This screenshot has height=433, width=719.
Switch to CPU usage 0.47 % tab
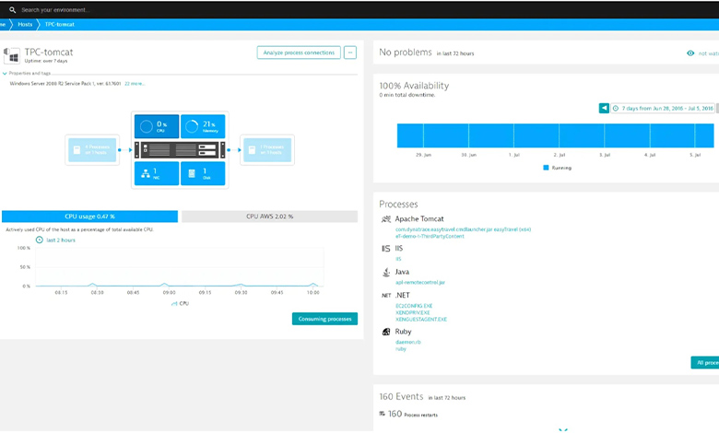click(x=90, y=216)
